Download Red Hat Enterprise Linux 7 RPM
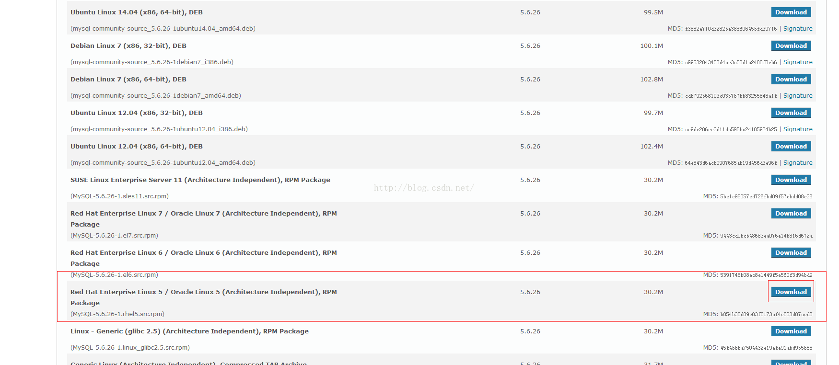839x365 pixels. pyautogui.click(x=791, y=214)
